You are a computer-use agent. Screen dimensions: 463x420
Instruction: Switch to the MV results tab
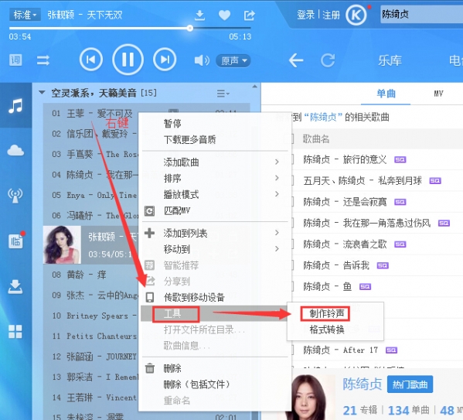[x=438, y=94]
